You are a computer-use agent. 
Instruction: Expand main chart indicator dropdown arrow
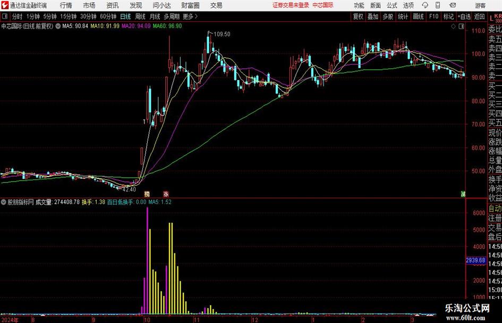[58, 26]
